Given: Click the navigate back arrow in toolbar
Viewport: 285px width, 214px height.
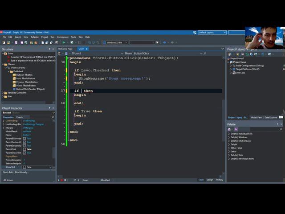Looking at the screenshot, I should (x=164, y=42).
